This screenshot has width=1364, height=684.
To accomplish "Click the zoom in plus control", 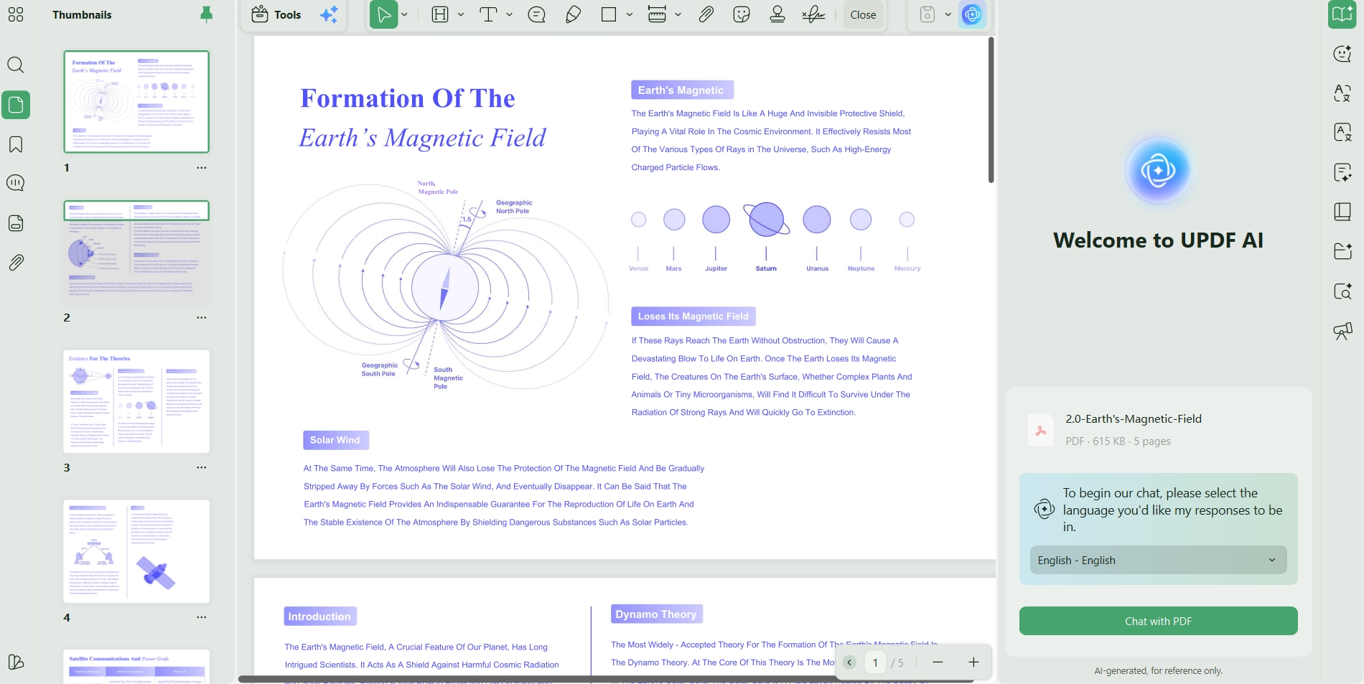I will point(973,662).
